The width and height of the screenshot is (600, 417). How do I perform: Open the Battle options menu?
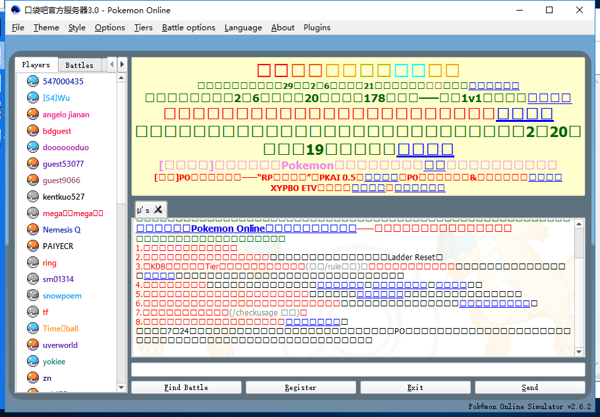click(x=188, y=28)
